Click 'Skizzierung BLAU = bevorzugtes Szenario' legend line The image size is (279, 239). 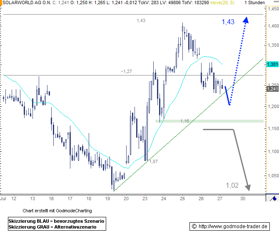(56, 221)
